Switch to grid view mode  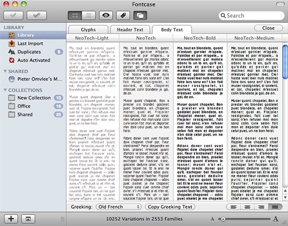point(75,15)
